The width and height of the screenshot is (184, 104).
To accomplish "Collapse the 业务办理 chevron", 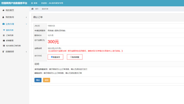I will 26,24.
